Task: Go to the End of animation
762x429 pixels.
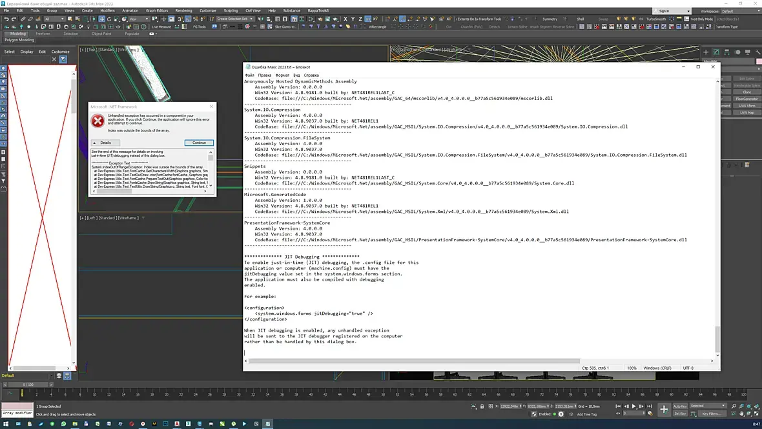Action: (649, 406)
